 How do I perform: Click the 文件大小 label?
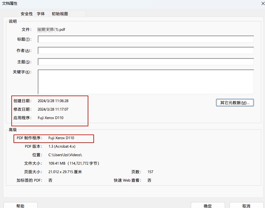click(33, 163)
